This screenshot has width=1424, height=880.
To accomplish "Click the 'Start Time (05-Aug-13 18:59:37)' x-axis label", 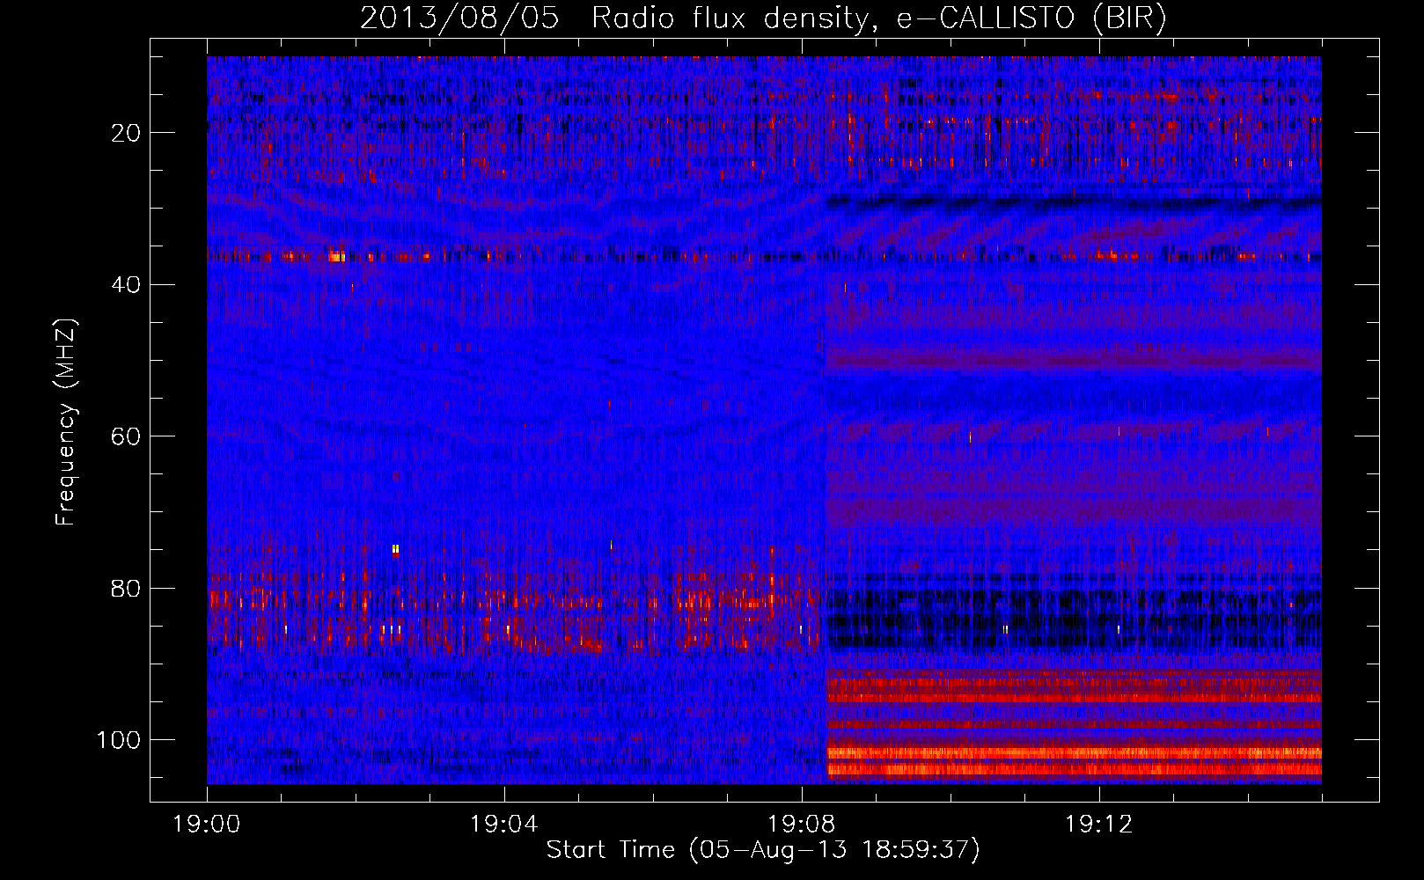I will click(762, 850).
